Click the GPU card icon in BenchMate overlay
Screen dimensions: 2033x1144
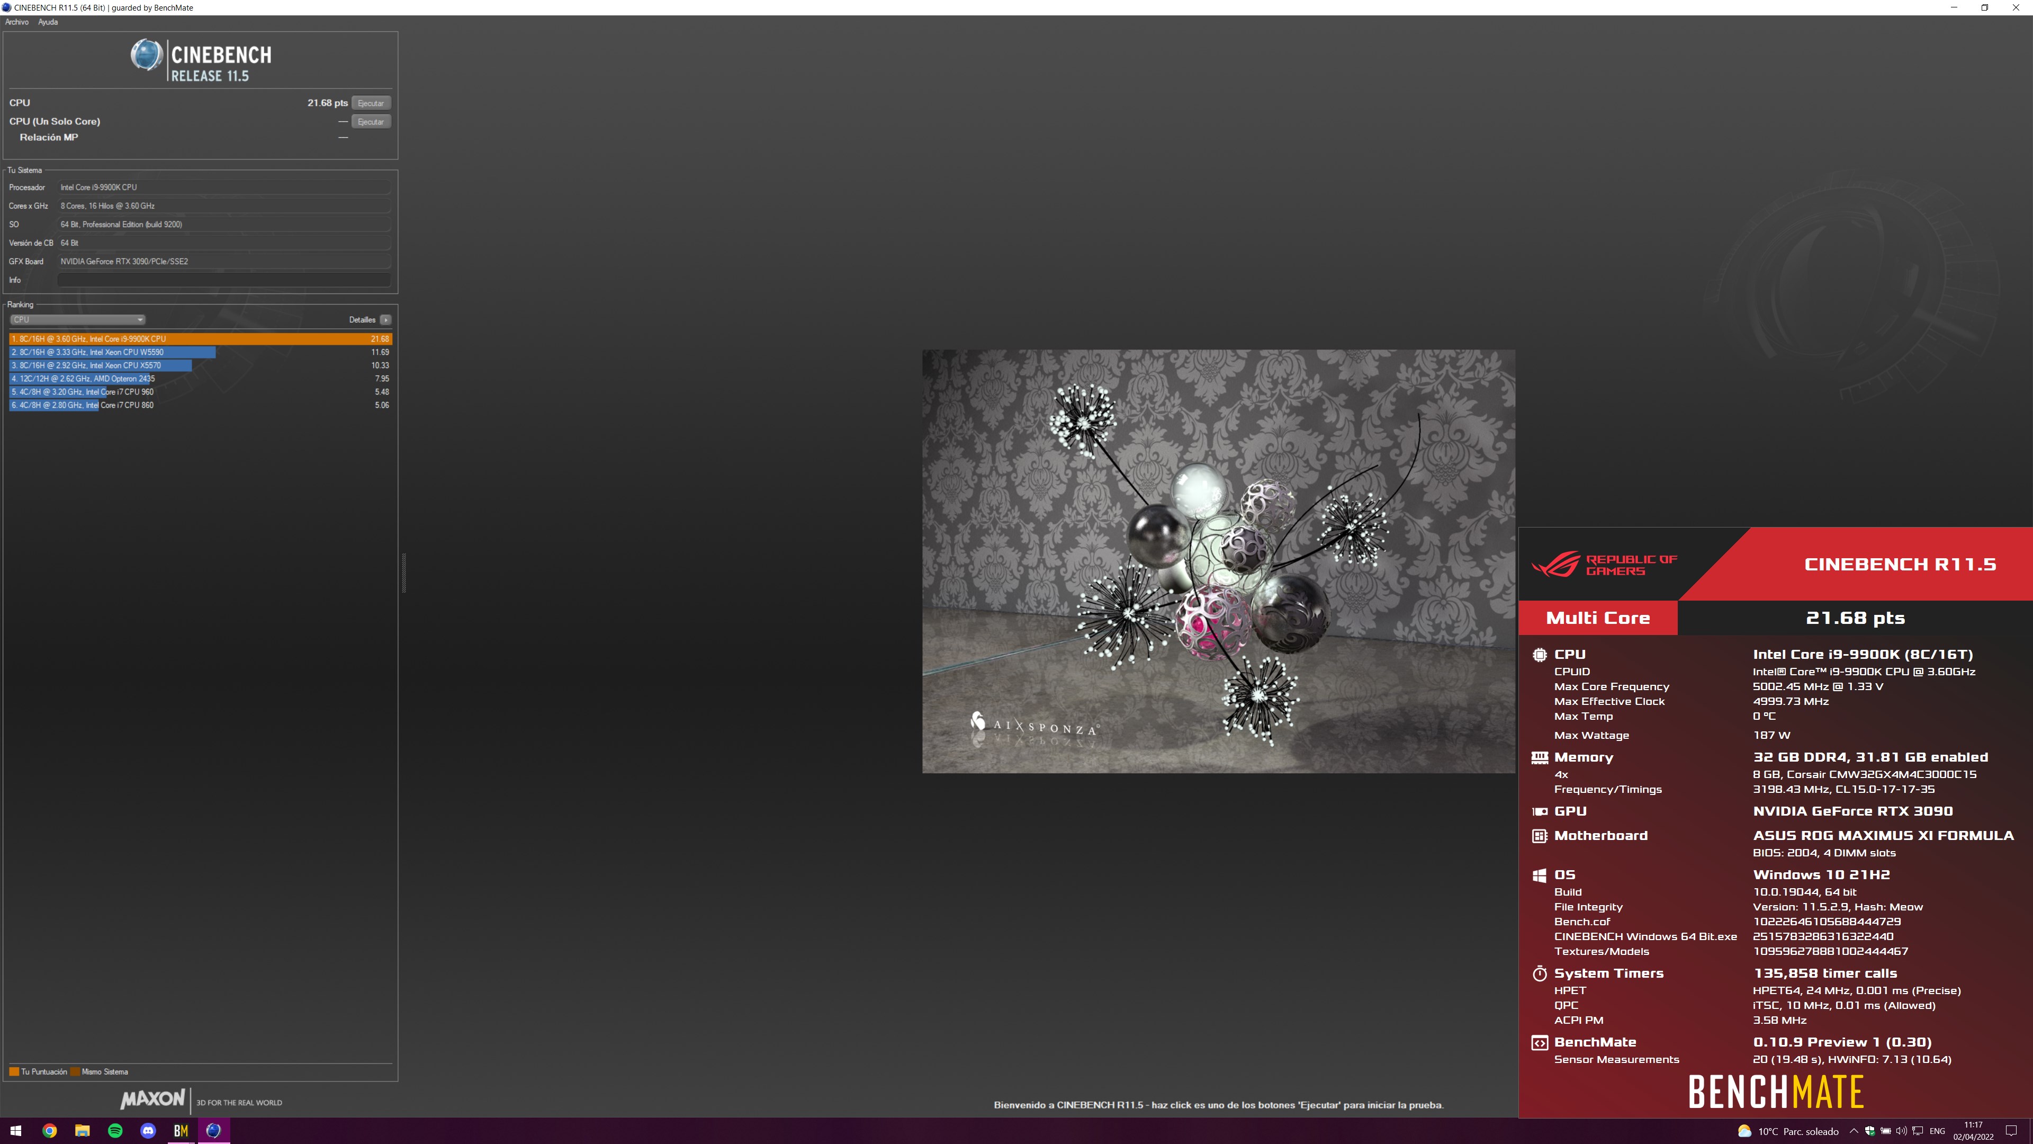click(1539, 811)
